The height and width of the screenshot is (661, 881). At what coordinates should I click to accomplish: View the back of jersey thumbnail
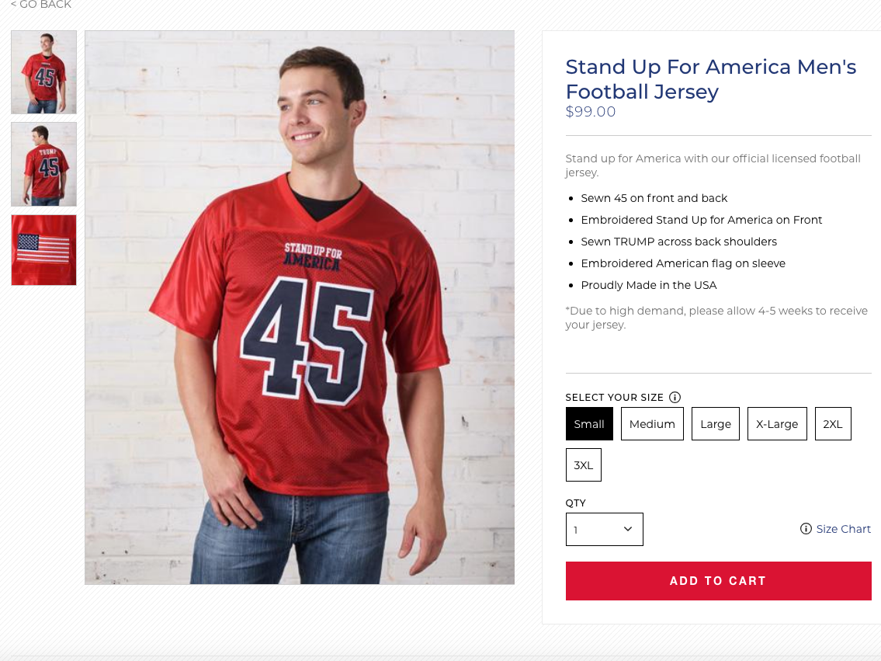pos(43,164)
